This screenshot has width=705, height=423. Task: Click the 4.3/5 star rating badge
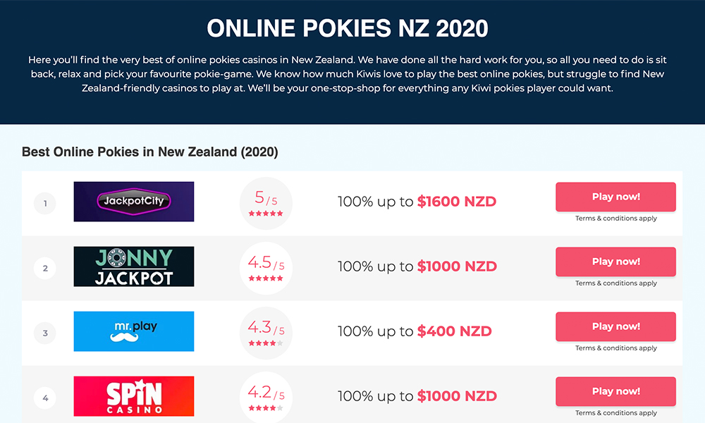[266, 333]
